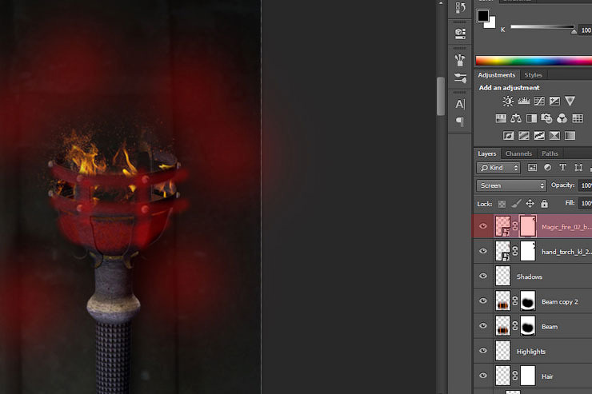Open the Paths tab
Image resolution: width=592 pixels, height=394 pixels.
550,153
